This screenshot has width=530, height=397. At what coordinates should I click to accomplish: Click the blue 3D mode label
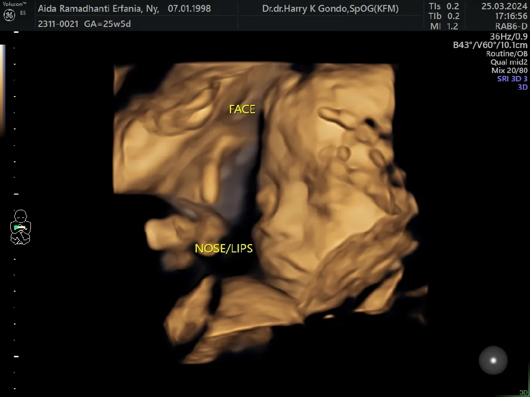(x=523, y=87)
